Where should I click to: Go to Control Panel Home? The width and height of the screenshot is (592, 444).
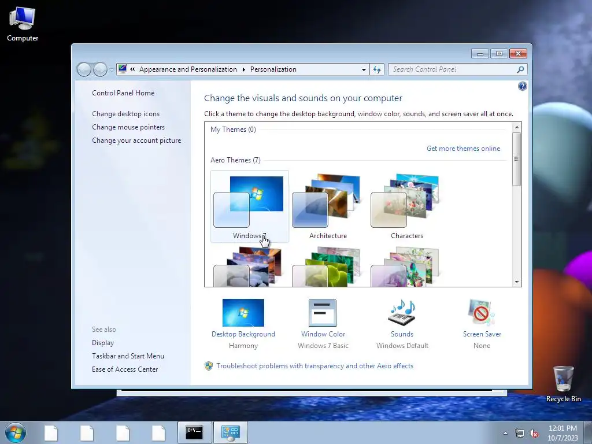123,93
